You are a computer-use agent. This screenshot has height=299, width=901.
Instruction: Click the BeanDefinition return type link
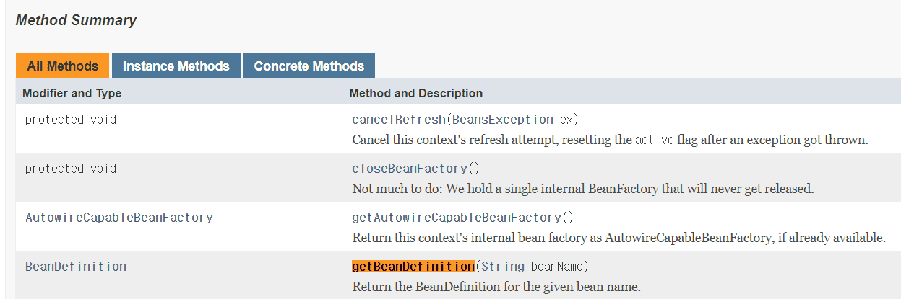[76, 267]
